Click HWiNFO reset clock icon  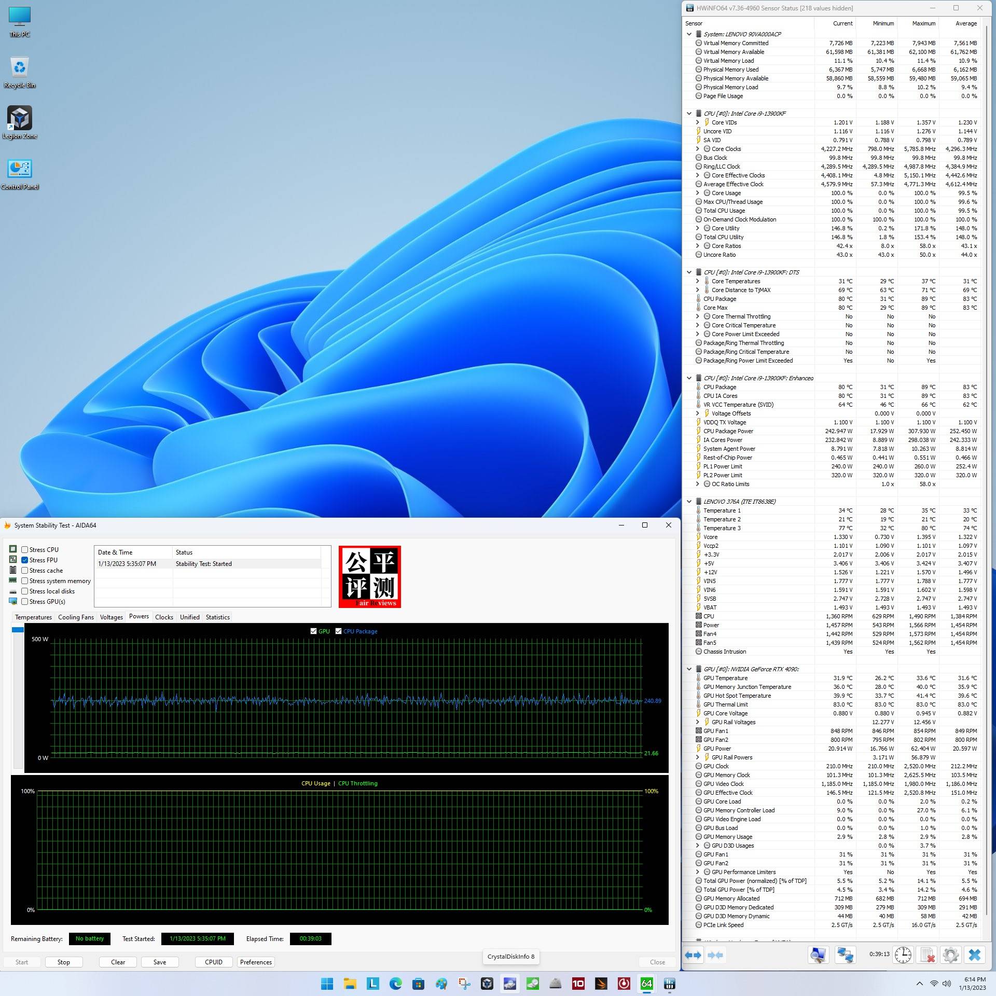tap(903, 955)
